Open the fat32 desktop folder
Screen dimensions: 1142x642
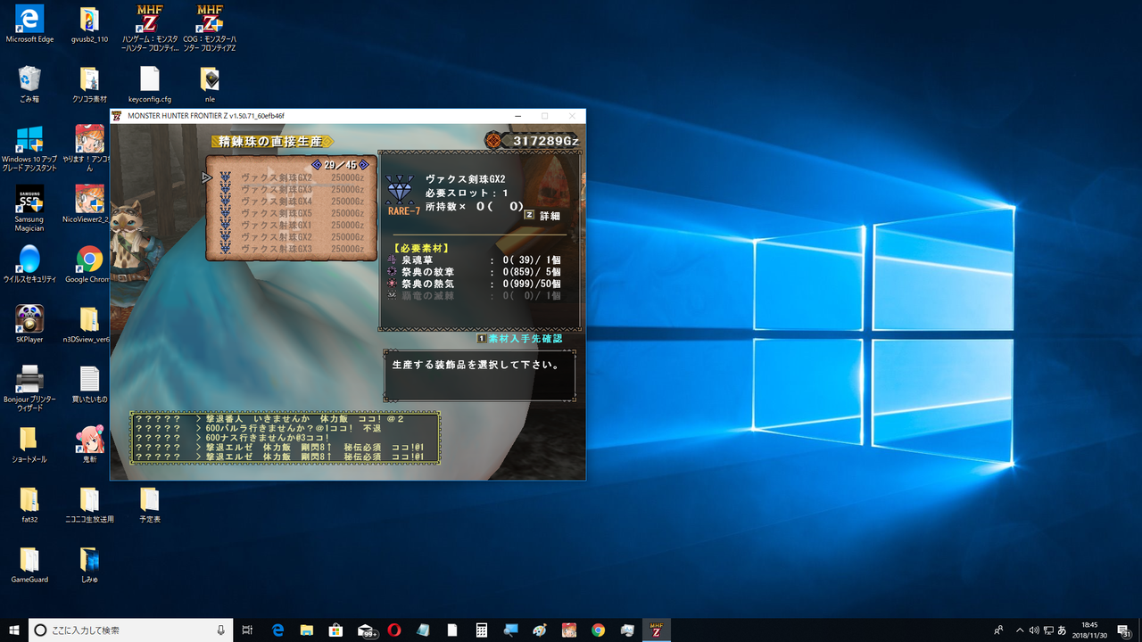click(29, 505)
